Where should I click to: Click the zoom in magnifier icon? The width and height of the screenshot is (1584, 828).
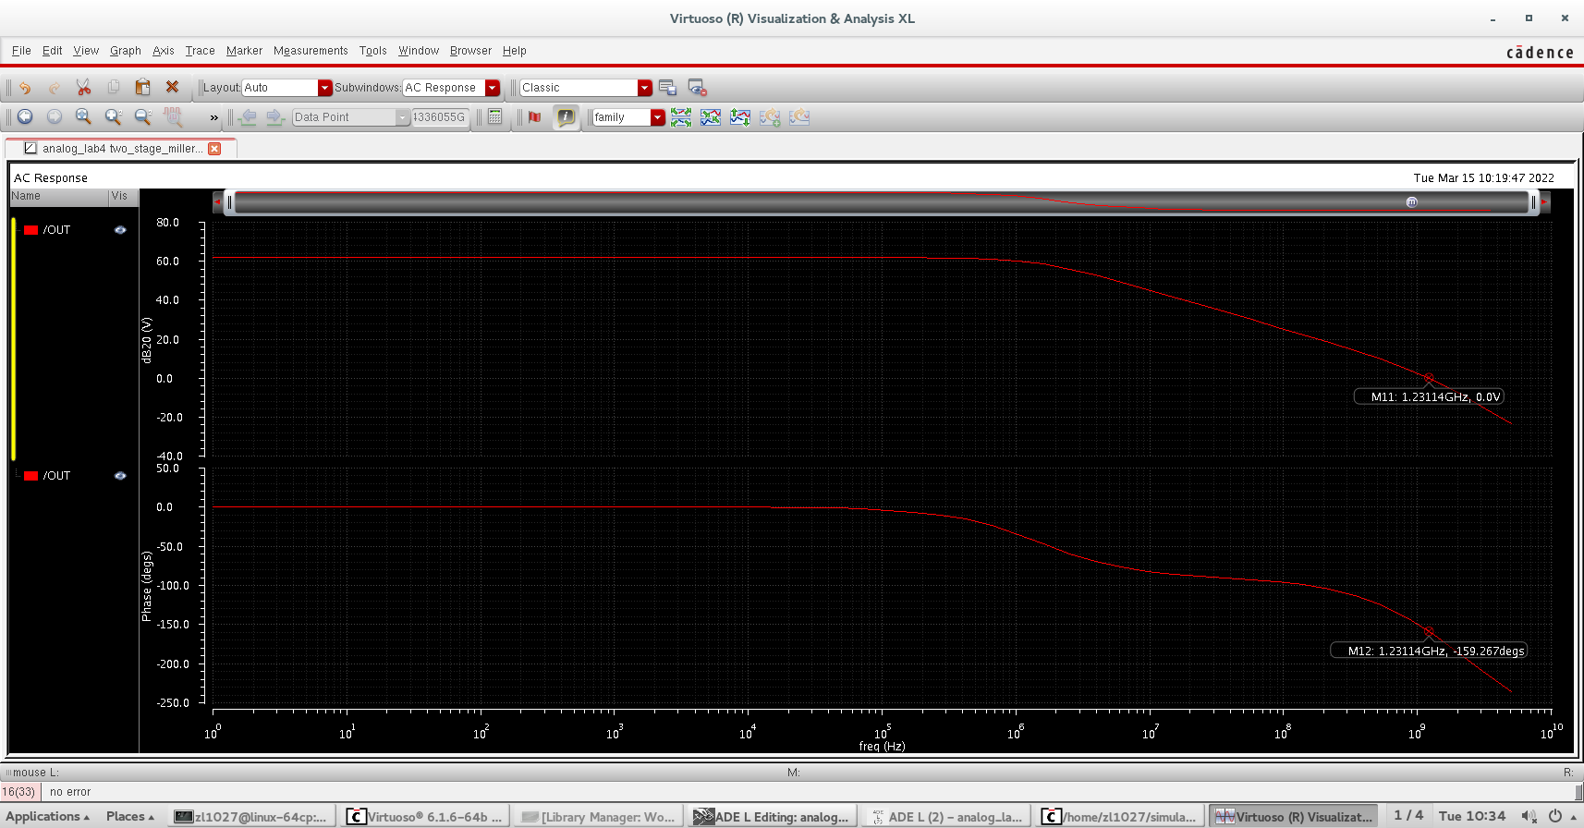coord(114,116)
